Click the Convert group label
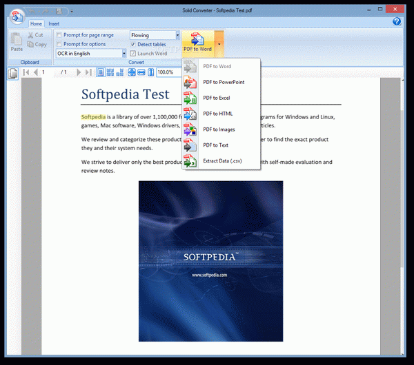Screen dimensions: 414x365 coord(136,62)
